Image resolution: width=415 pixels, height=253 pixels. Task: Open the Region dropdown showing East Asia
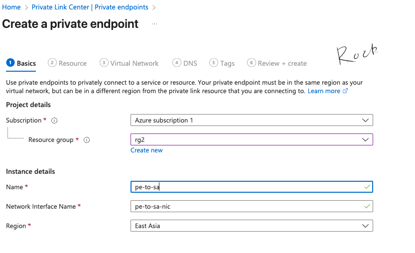[251, 226]
